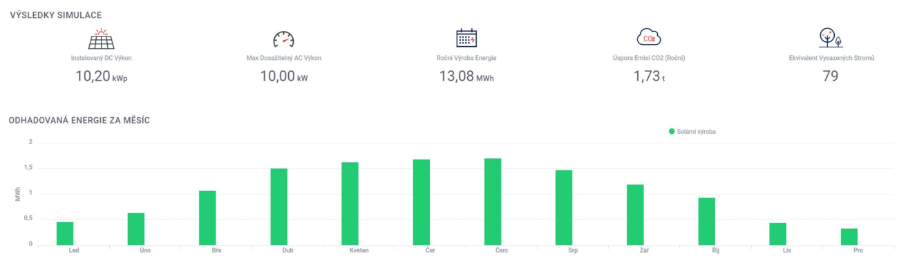
Task: Toggle the Solární výroba legend green dot
Action: (x=672, y=131)
